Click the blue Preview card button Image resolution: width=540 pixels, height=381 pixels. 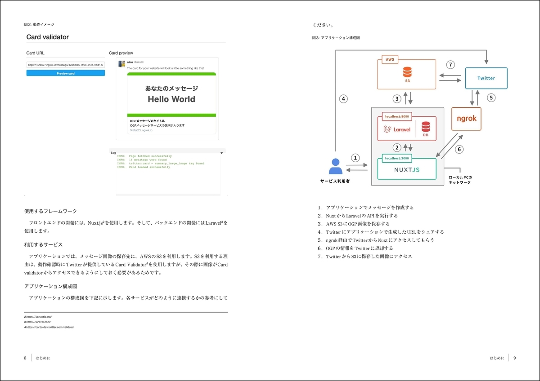[65, 73]
